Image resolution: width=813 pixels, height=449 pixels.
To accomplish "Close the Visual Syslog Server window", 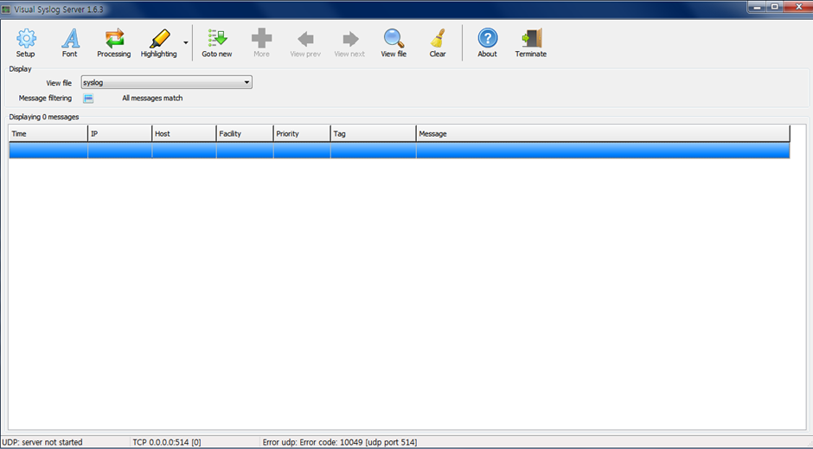I will coord(797,7).
